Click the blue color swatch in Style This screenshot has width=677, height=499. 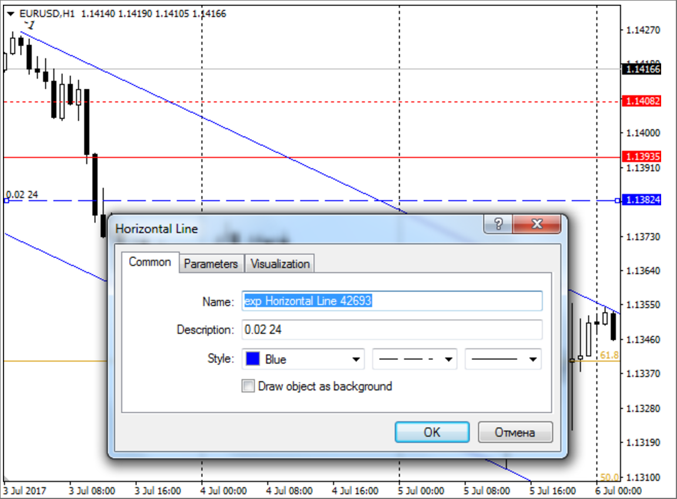coord(253,359)
